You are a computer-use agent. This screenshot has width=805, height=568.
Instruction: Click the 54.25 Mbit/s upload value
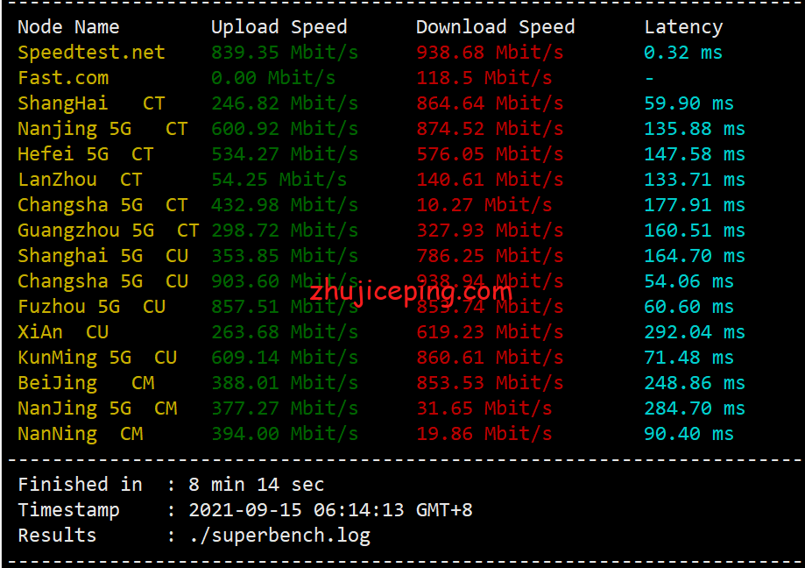tap(279, 180)
